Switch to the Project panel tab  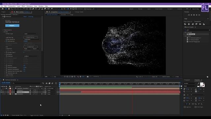point(3,12)
